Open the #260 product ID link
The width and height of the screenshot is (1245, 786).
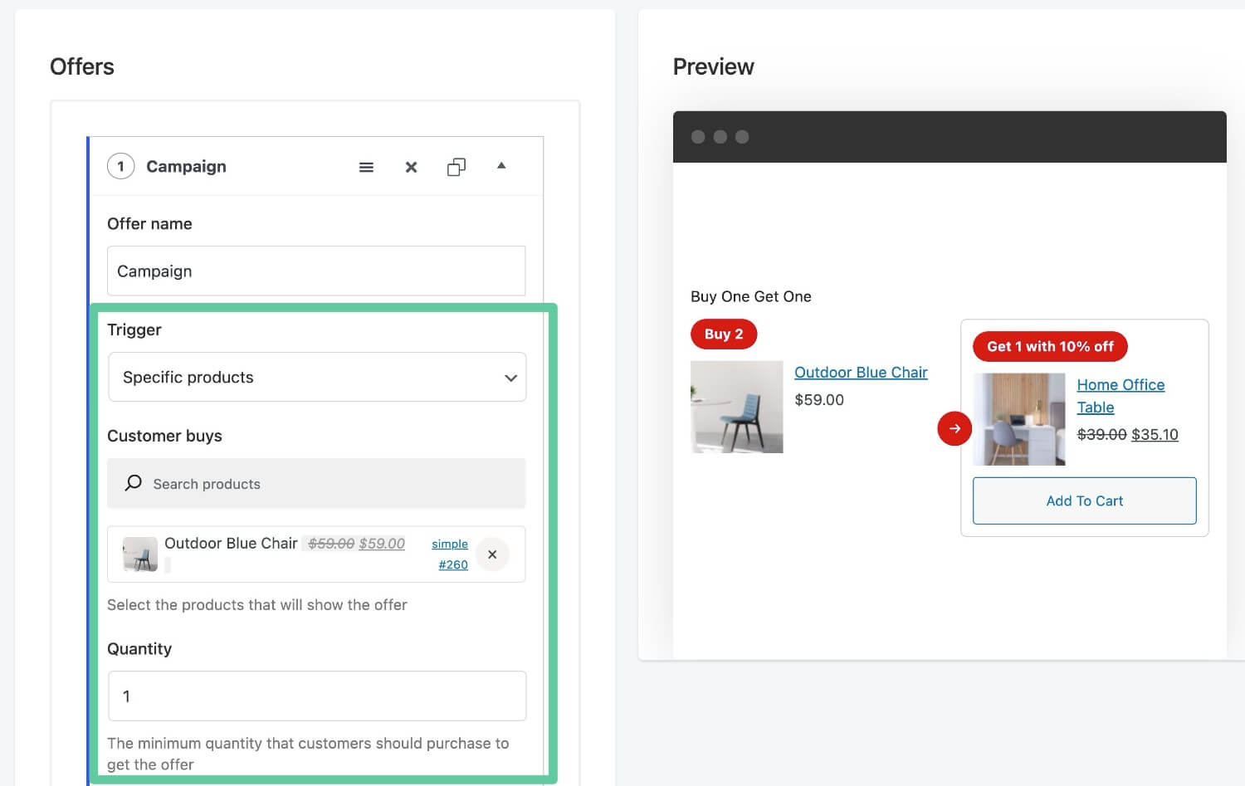[453, 564]
